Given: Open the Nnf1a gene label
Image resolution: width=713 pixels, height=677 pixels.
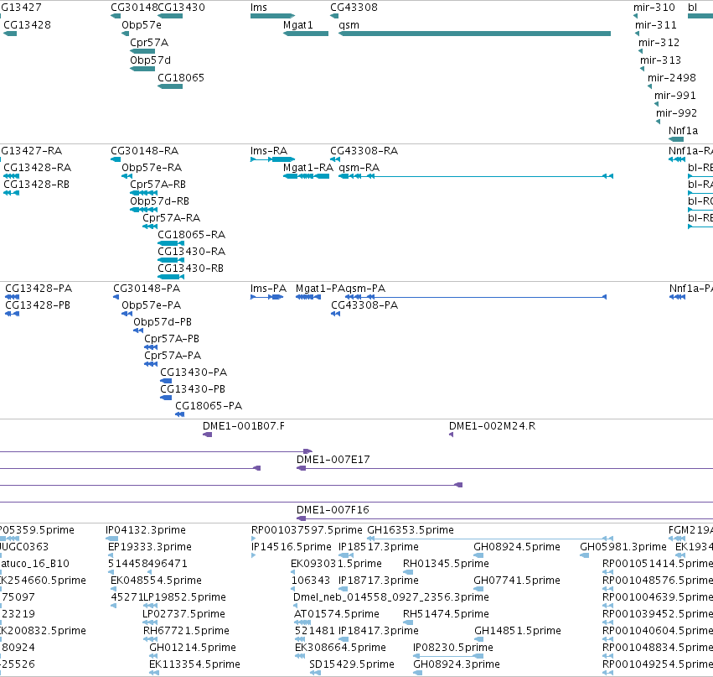Looking at the screenshot, I should pyautogui.click(x=683, y=131).
